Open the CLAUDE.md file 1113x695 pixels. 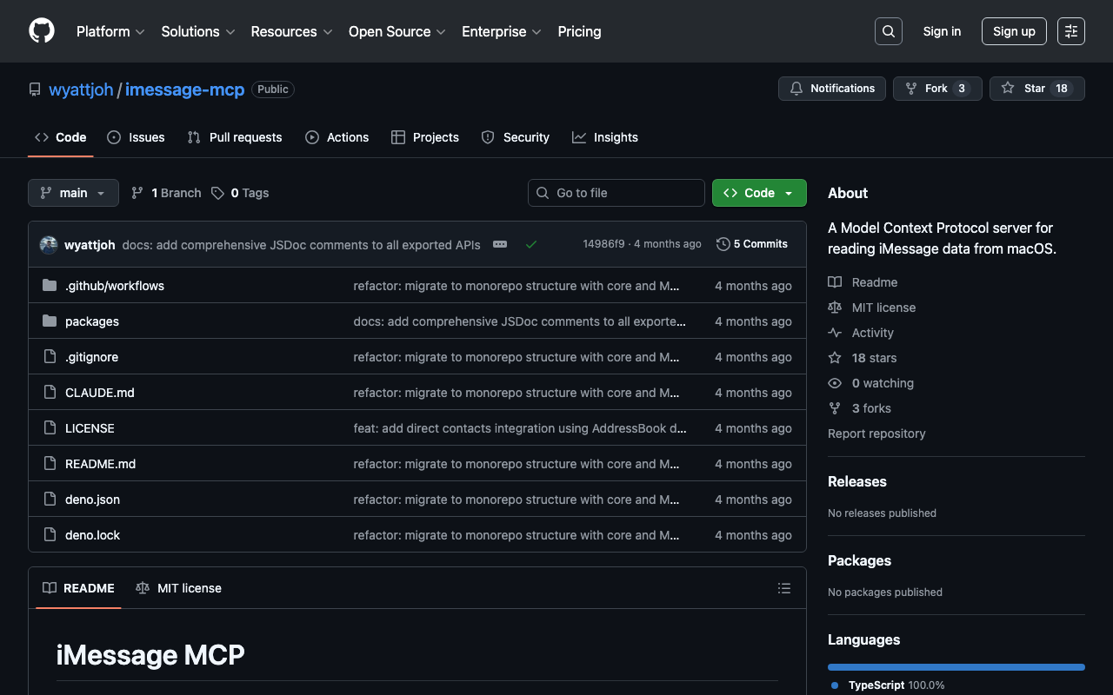tap(100, 393)
